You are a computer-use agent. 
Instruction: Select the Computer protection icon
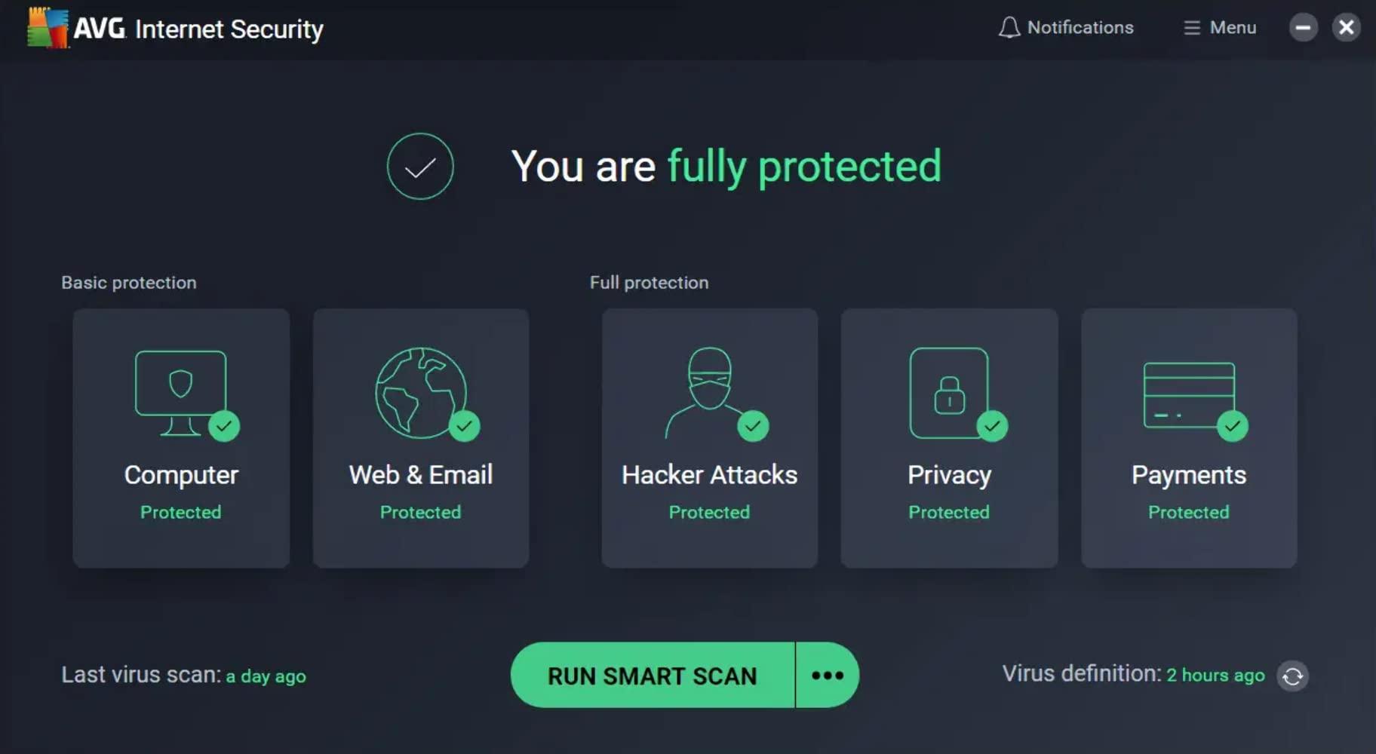click(181, 392)
